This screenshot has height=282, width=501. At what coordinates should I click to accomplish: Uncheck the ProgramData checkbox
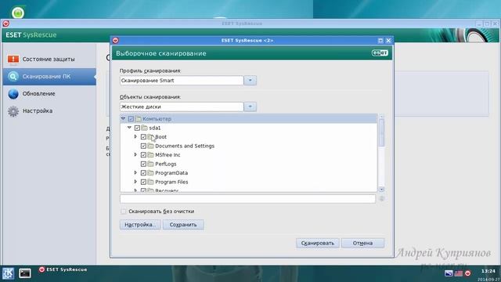point(143,172)
